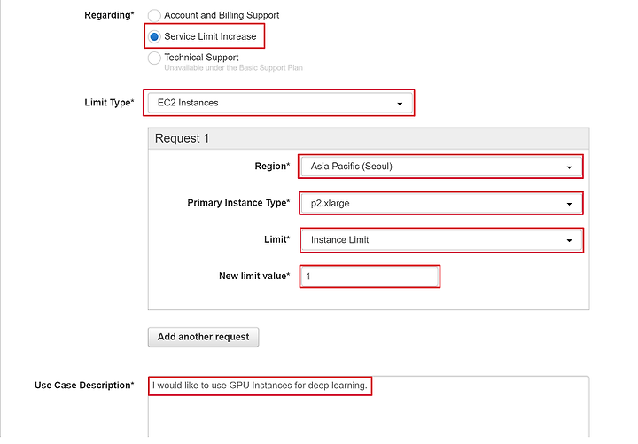Click the Regarding field label
The image size is (638, 444).
(109, 15)
